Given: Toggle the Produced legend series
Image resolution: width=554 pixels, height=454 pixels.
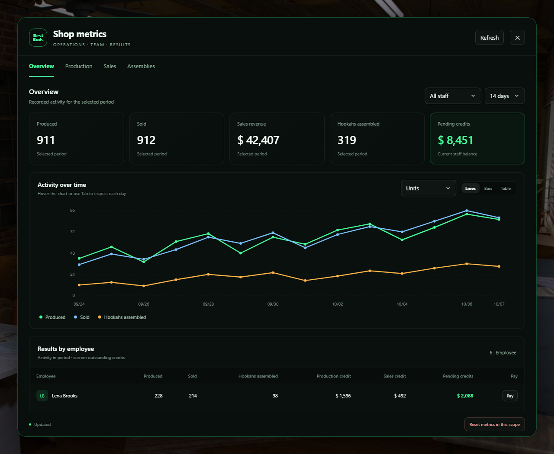Looking at the screenshot, I should [x=52, y=317].
